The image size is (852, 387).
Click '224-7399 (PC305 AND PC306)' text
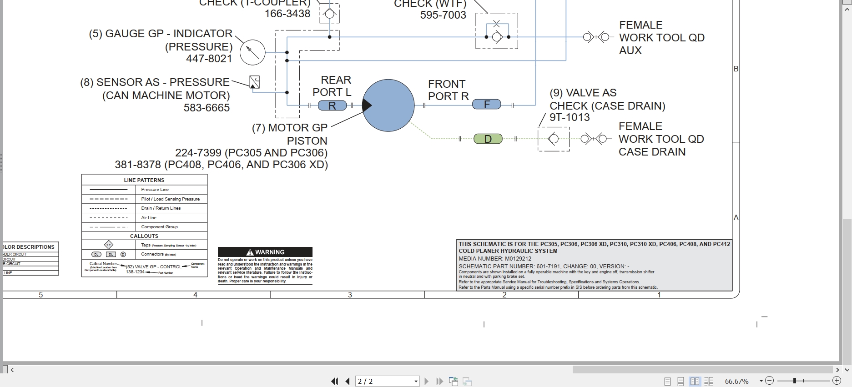[251, 153]
